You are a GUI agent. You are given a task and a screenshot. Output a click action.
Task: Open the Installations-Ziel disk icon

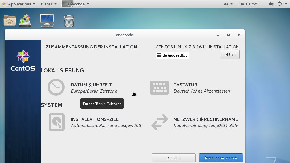click(57, 122)
